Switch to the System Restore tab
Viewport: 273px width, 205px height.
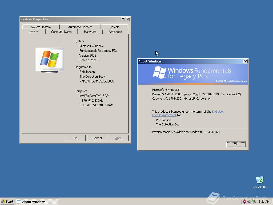(41, 27)
